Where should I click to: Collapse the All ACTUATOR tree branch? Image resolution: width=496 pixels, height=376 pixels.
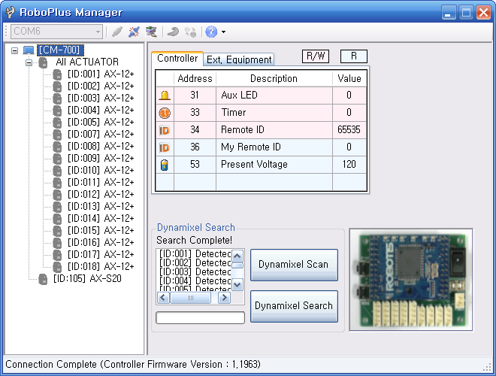29,62
